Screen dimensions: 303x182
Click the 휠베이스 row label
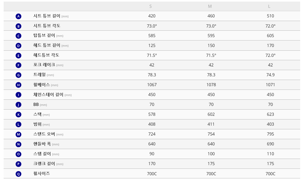42,85
